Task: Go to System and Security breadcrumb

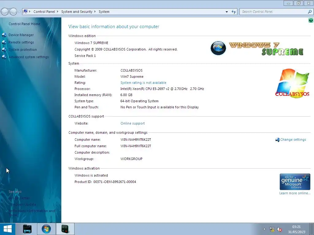Action: [x=77, y=12]
